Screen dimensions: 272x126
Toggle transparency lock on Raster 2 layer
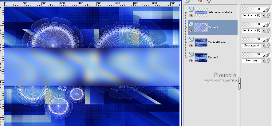pos(268,31)
